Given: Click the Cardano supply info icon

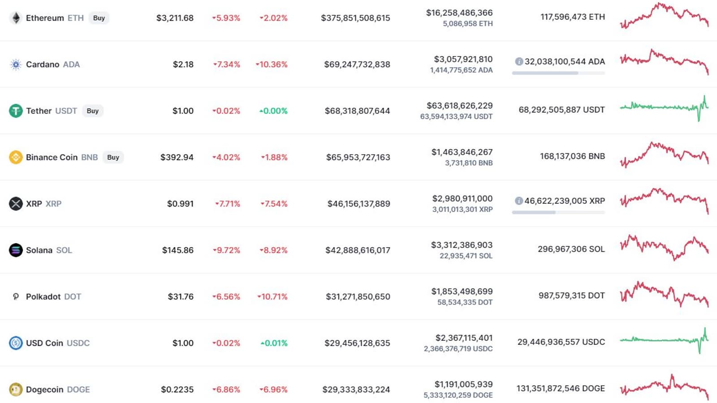Looking at the screenshot, I should pos(519,61).
